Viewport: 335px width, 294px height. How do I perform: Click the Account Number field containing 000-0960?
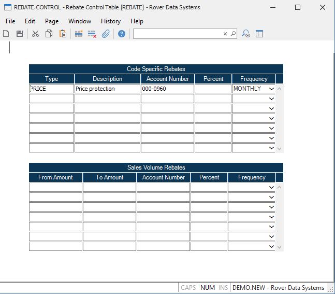click(167, 89)
